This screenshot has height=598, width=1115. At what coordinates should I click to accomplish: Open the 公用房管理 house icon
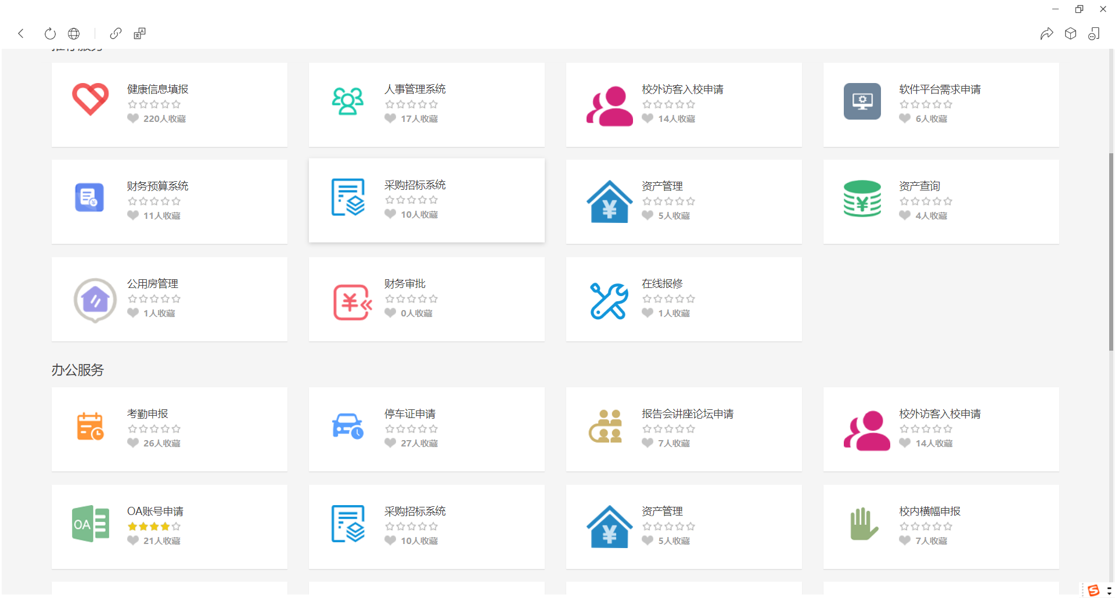pyautogui.click(x=95, y=300)
